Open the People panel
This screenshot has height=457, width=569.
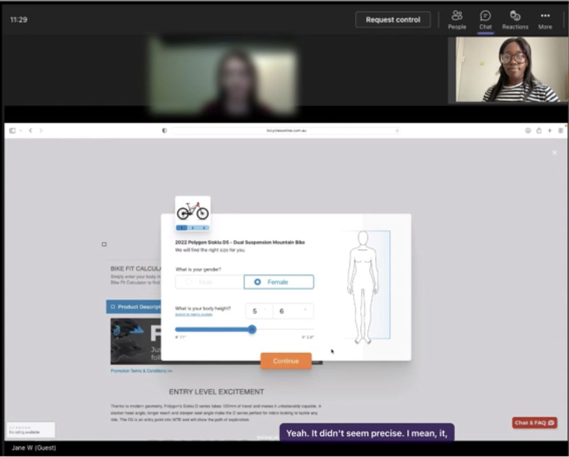pyautogui.click(x=457, y=20)
